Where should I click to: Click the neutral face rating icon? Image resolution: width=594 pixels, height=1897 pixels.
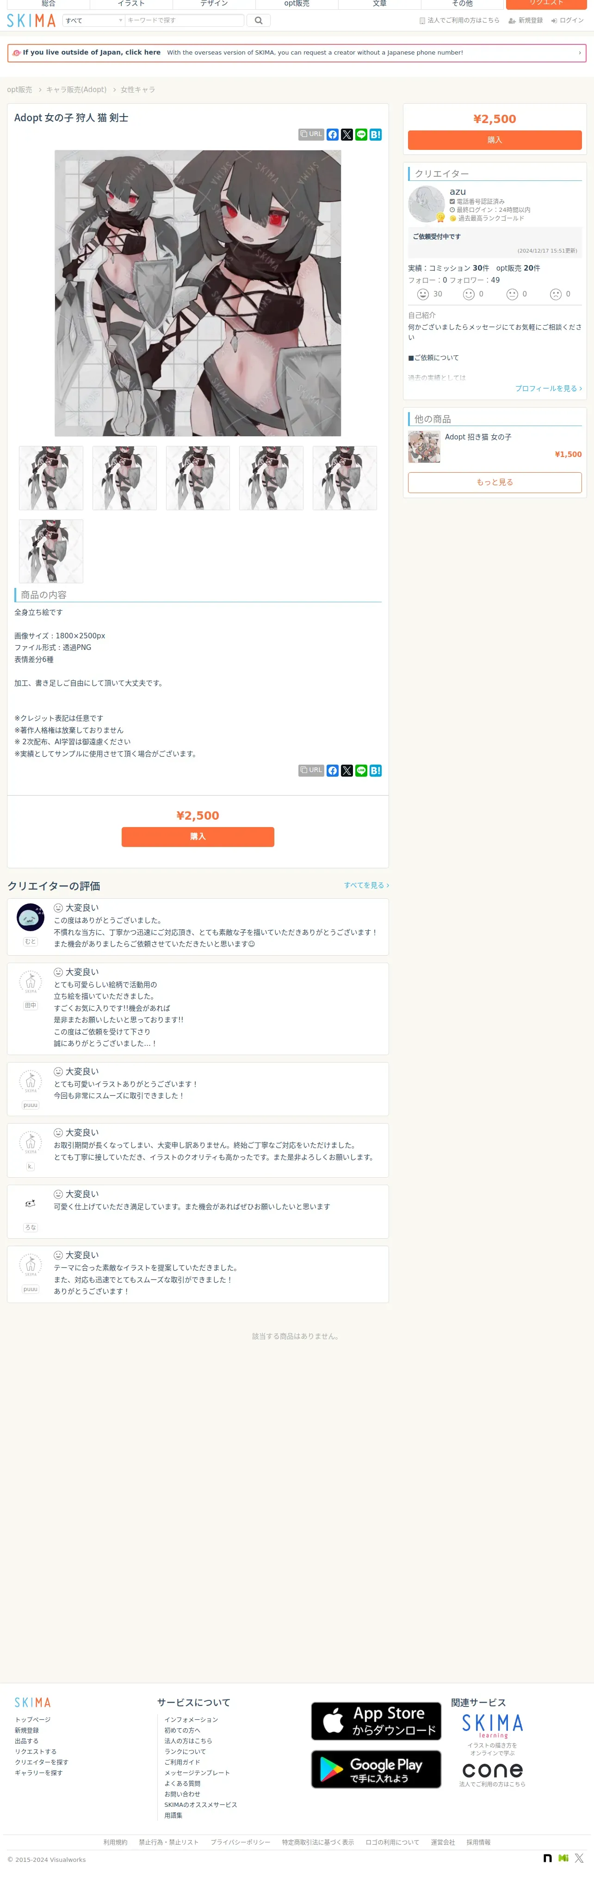tap(512, 295)
